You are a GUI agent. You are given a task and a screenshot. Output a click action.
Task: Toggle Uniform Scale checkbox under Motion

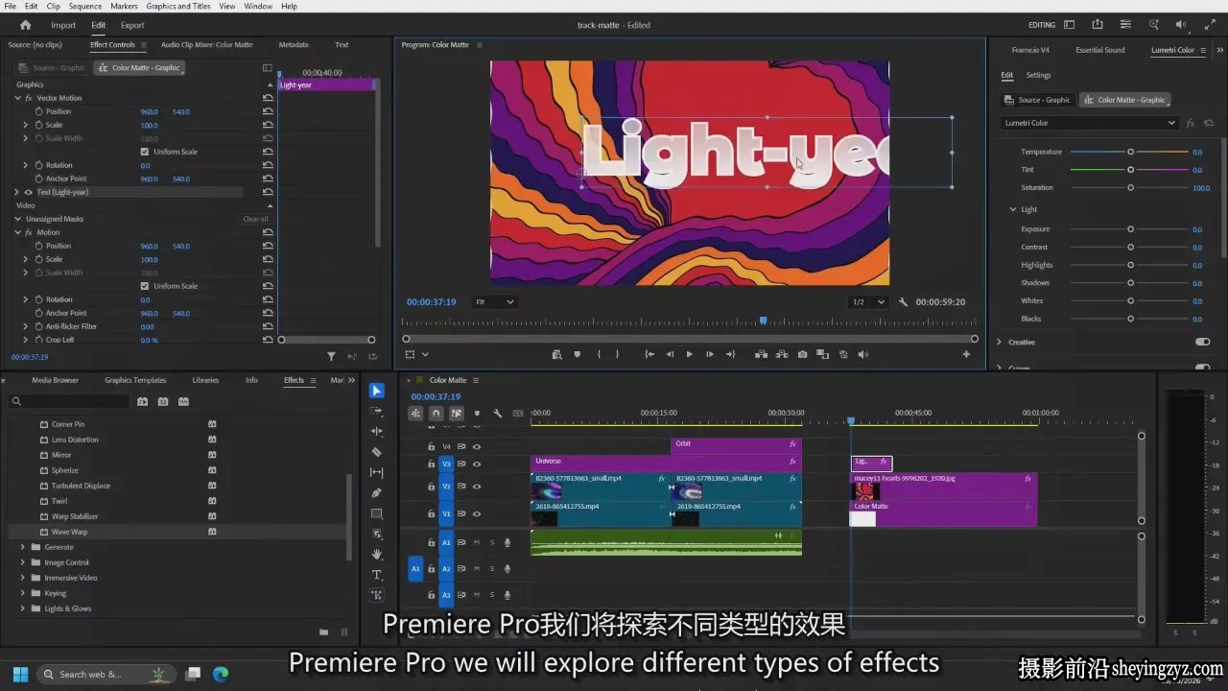145,286
